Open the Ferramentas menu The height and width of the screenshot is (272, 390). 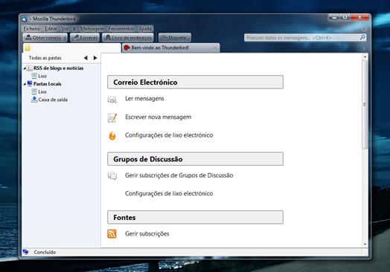[121, 28]
